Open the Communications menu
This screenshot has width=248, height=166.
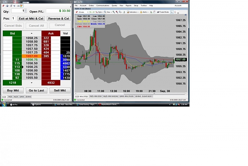[103, 6]
